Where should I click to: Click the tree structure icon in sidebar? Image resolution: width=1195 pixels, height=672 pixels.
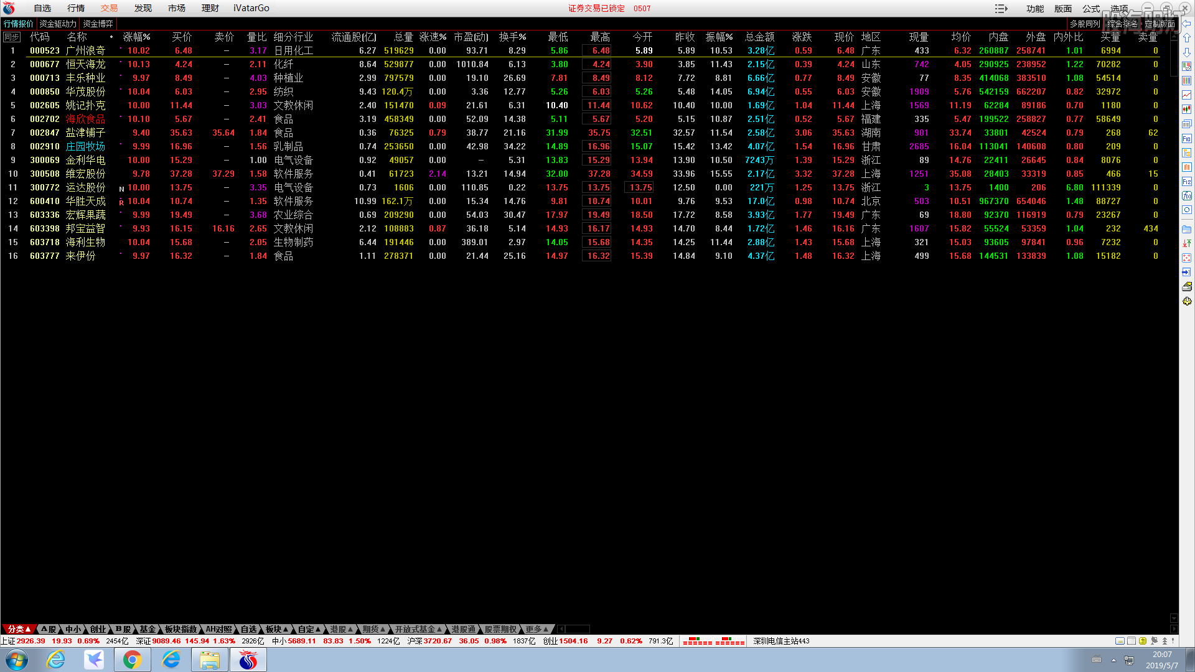coord(1187,152)
